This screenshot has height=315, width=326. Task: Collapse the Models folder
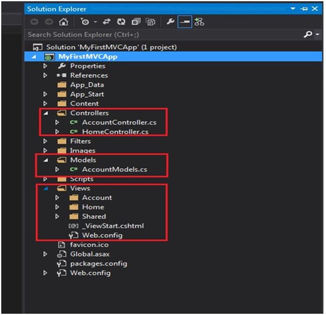coord(46,160)
